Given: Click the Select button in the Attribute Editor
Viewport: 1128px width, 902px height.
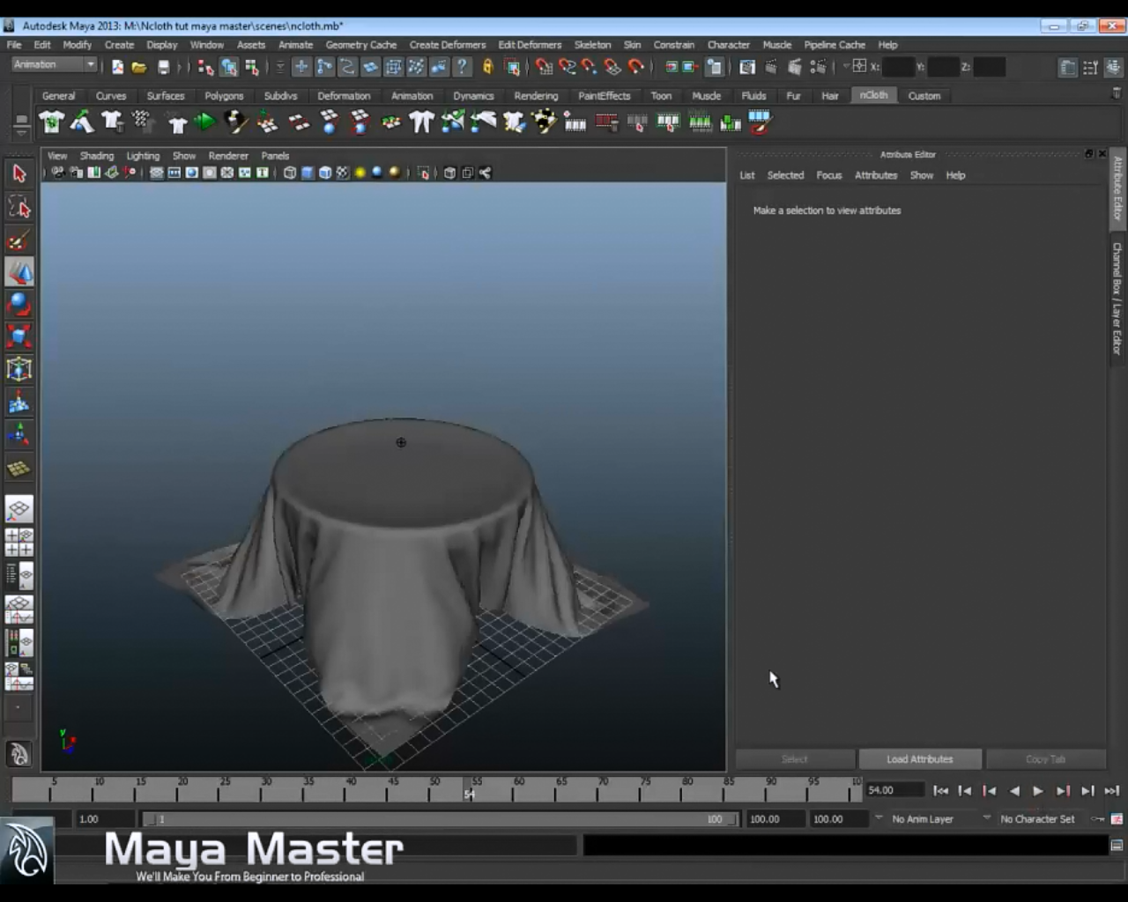Looking at the screenshot, I should tap(794, 758).
